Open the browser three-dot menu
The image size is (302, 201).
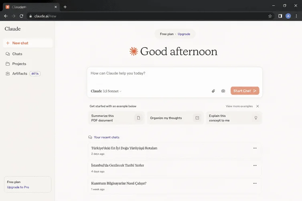click(x=296, y=16)
